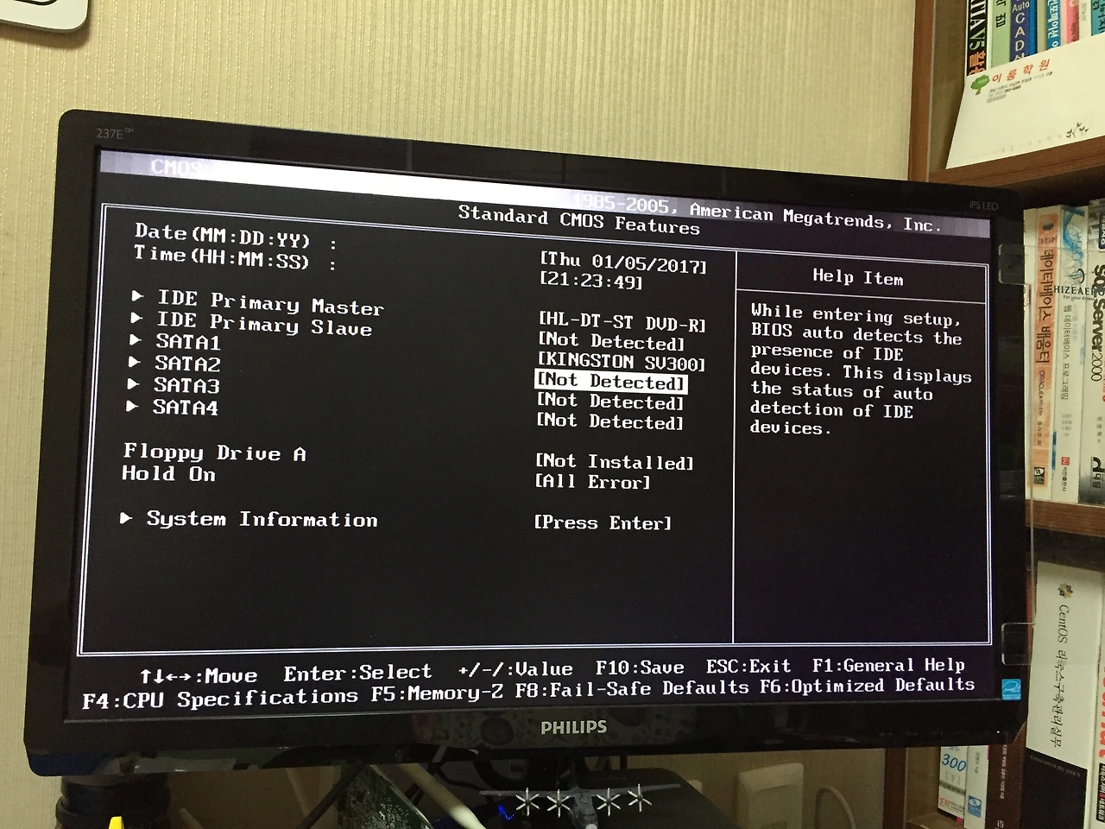This screenshot has width=1105, height=829.
Task: Expand the IDE Primary Master arrow
Action: pyautogui.click(x=137, y=296)
